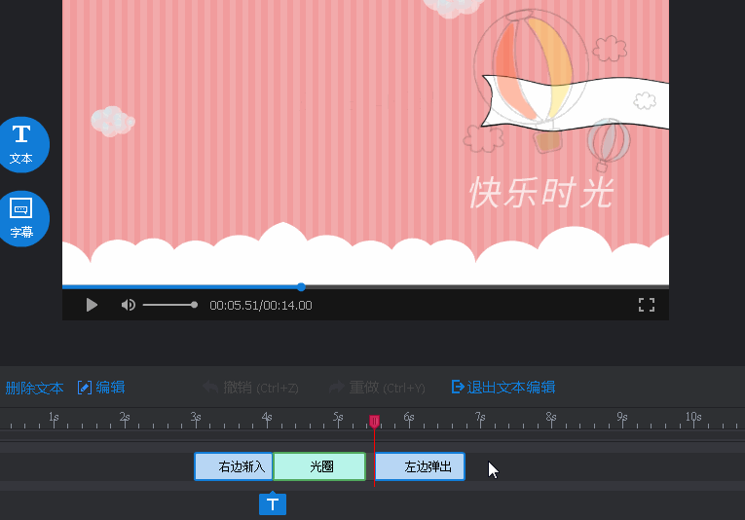The image size is (745, 520).
Task: Click the timecode 00:05.51/00:14.00
Action: tap(261, 306)
